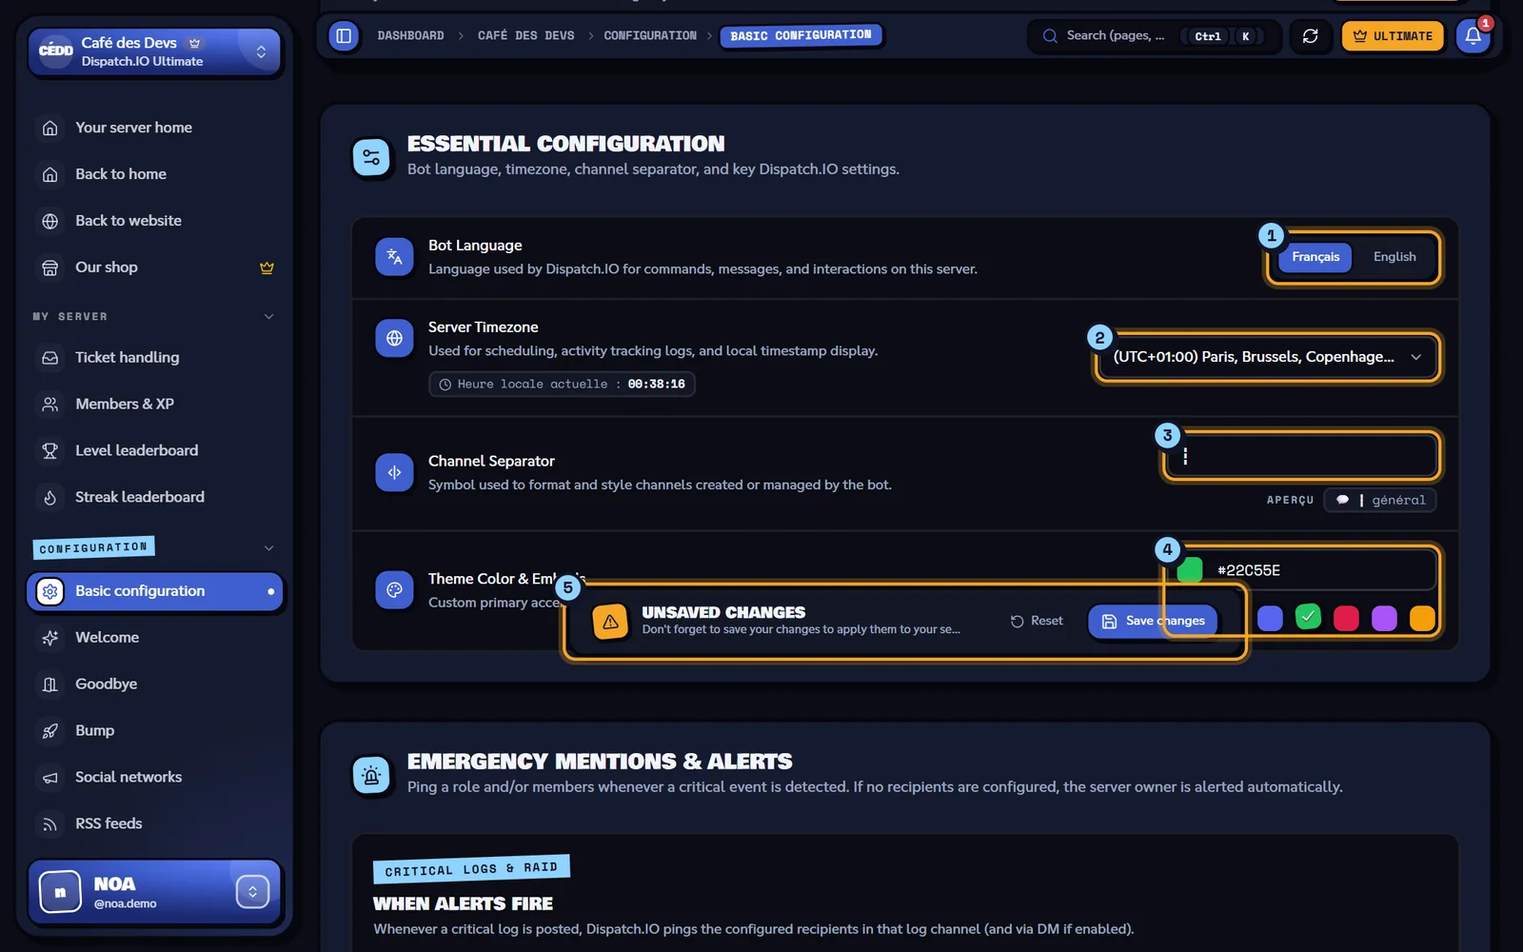Click the Server Timezone globe icon

pyautogui.click(x=394, y=338)
